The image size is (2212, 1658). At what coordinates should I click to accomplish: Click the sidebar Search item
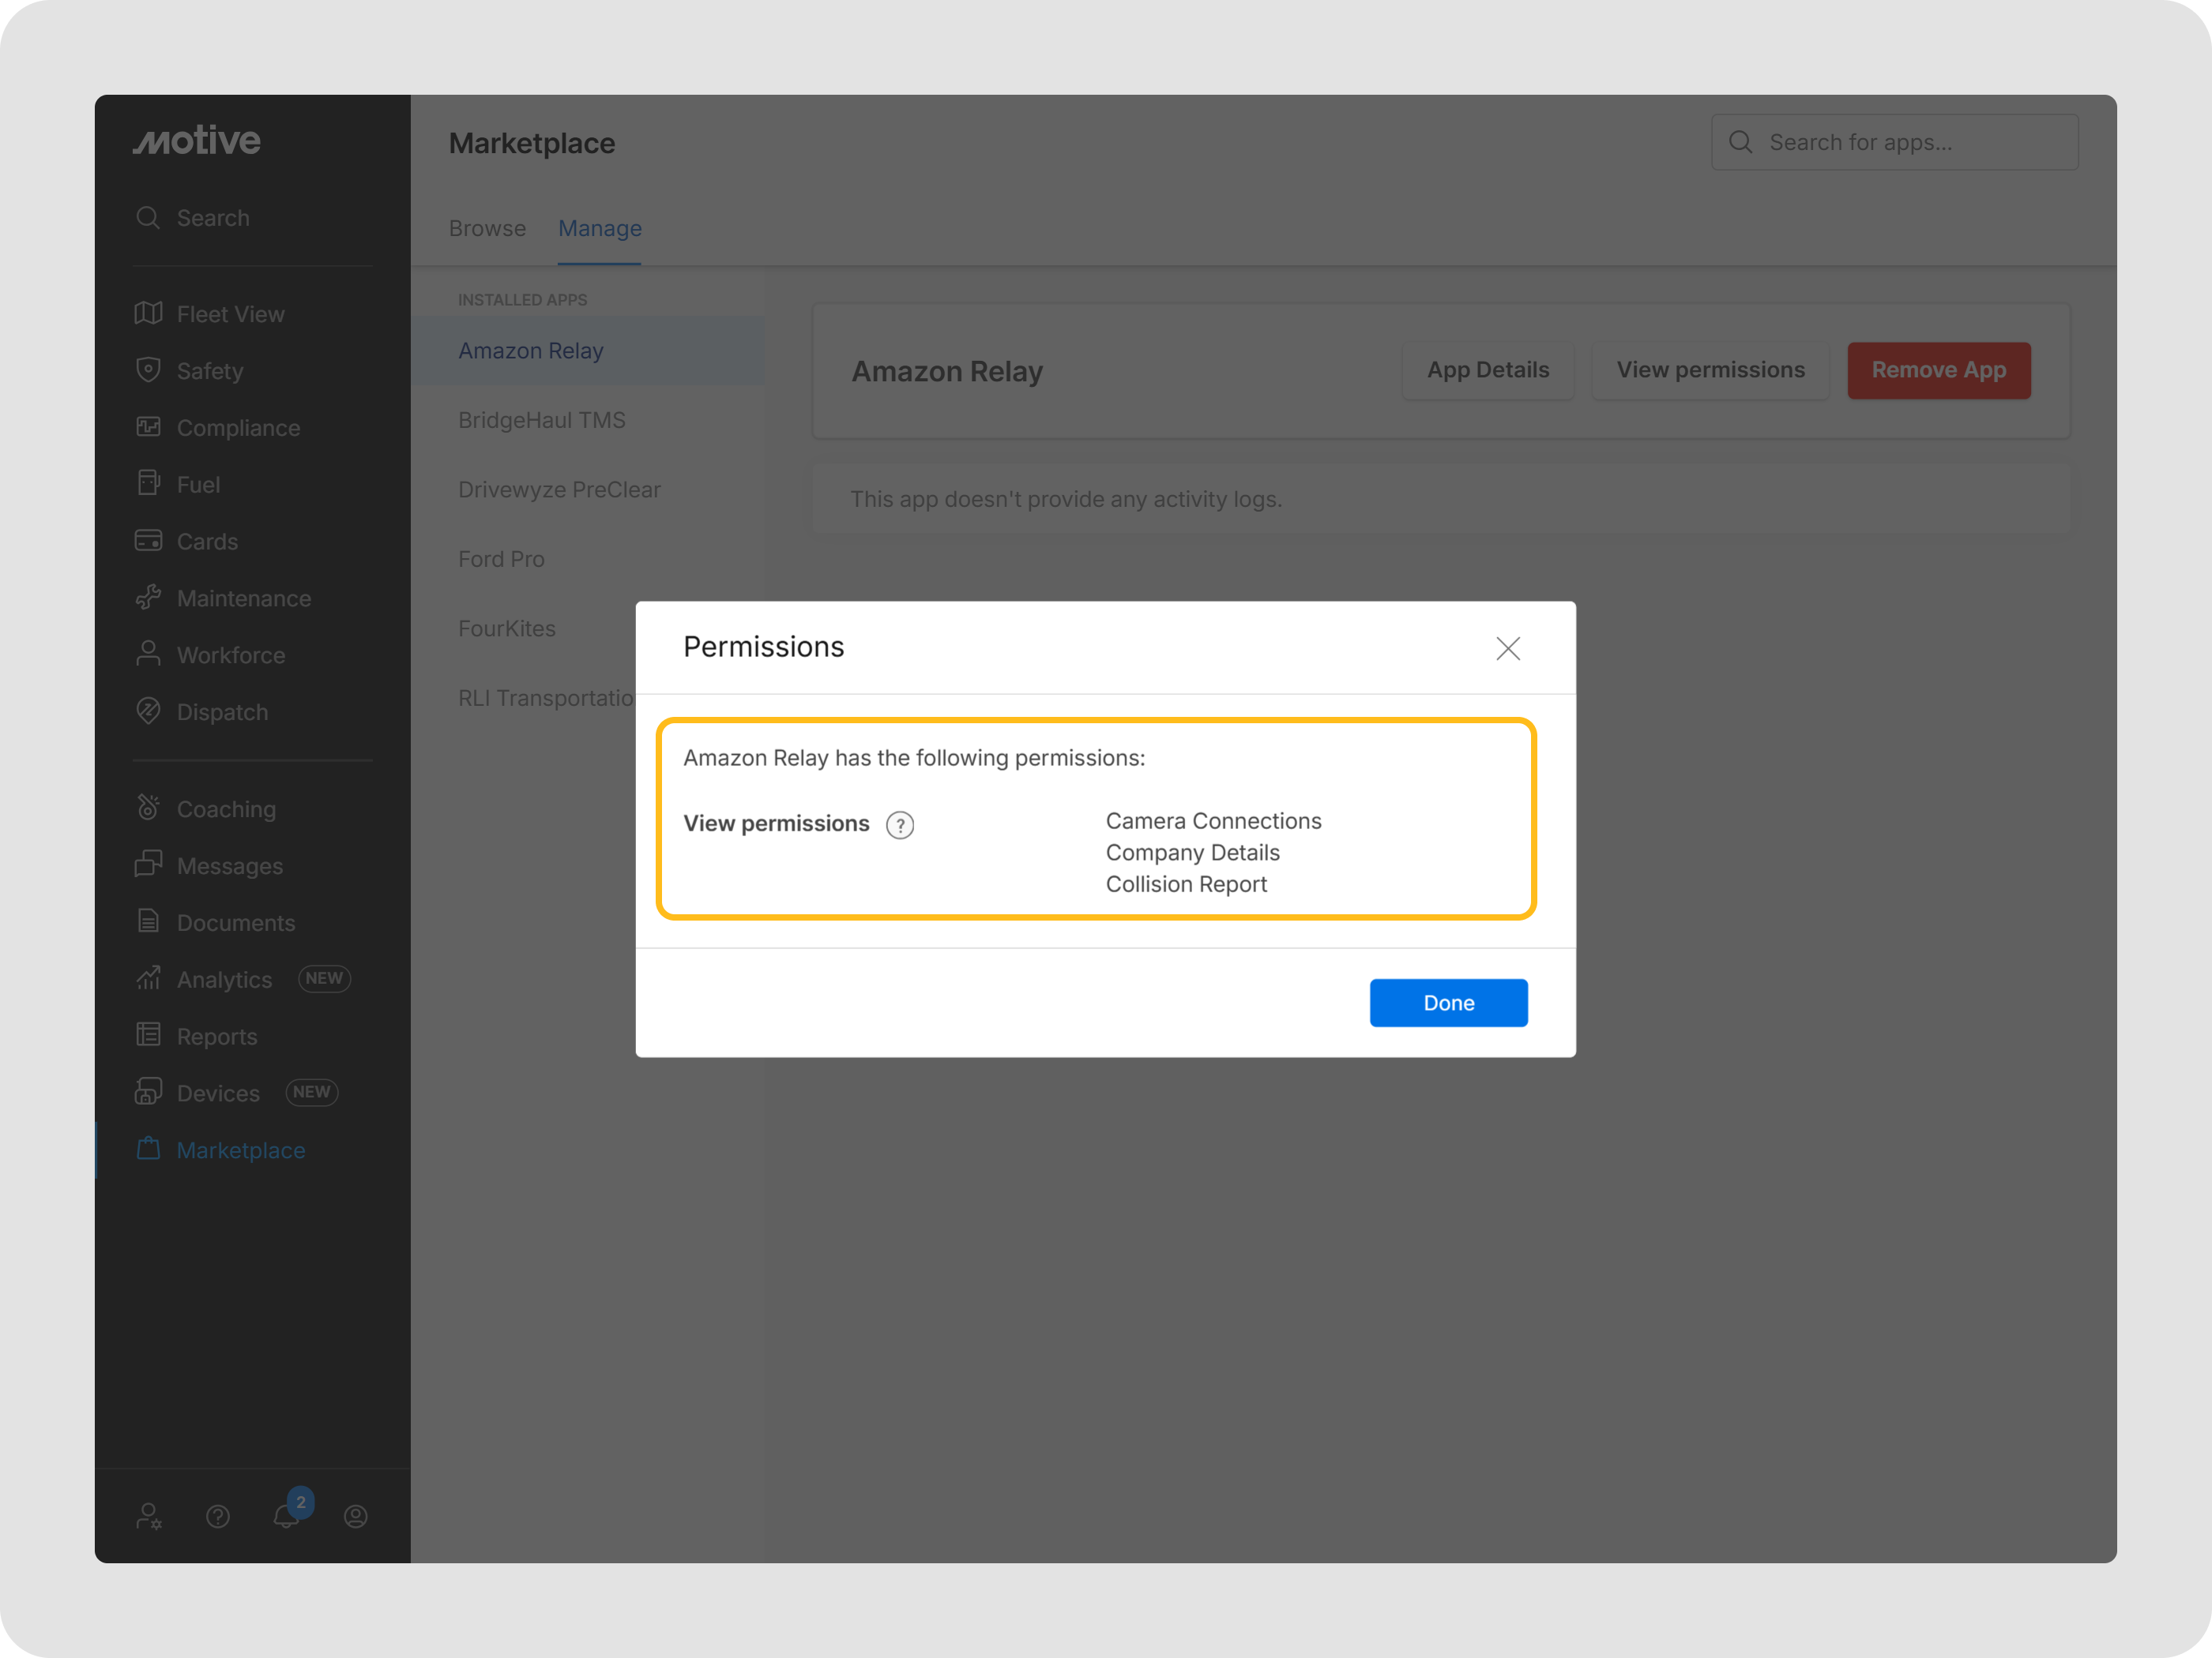coord(212,218)
